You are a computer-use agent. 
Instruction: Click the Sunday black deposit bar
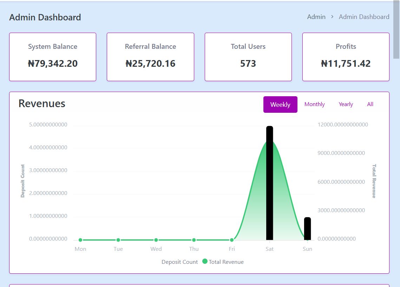[x=307, y=228]
